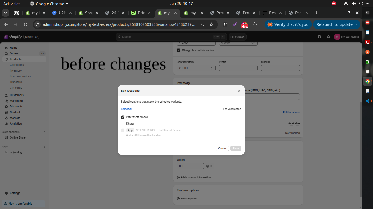373x209 pixels.
Task: Click the bookmark star icon
Action: [x=211, y=24]
